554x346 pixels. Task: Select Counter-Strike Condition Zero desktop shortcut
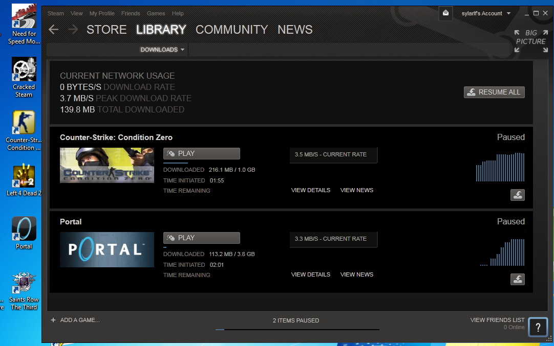click(x=24, y=130)
